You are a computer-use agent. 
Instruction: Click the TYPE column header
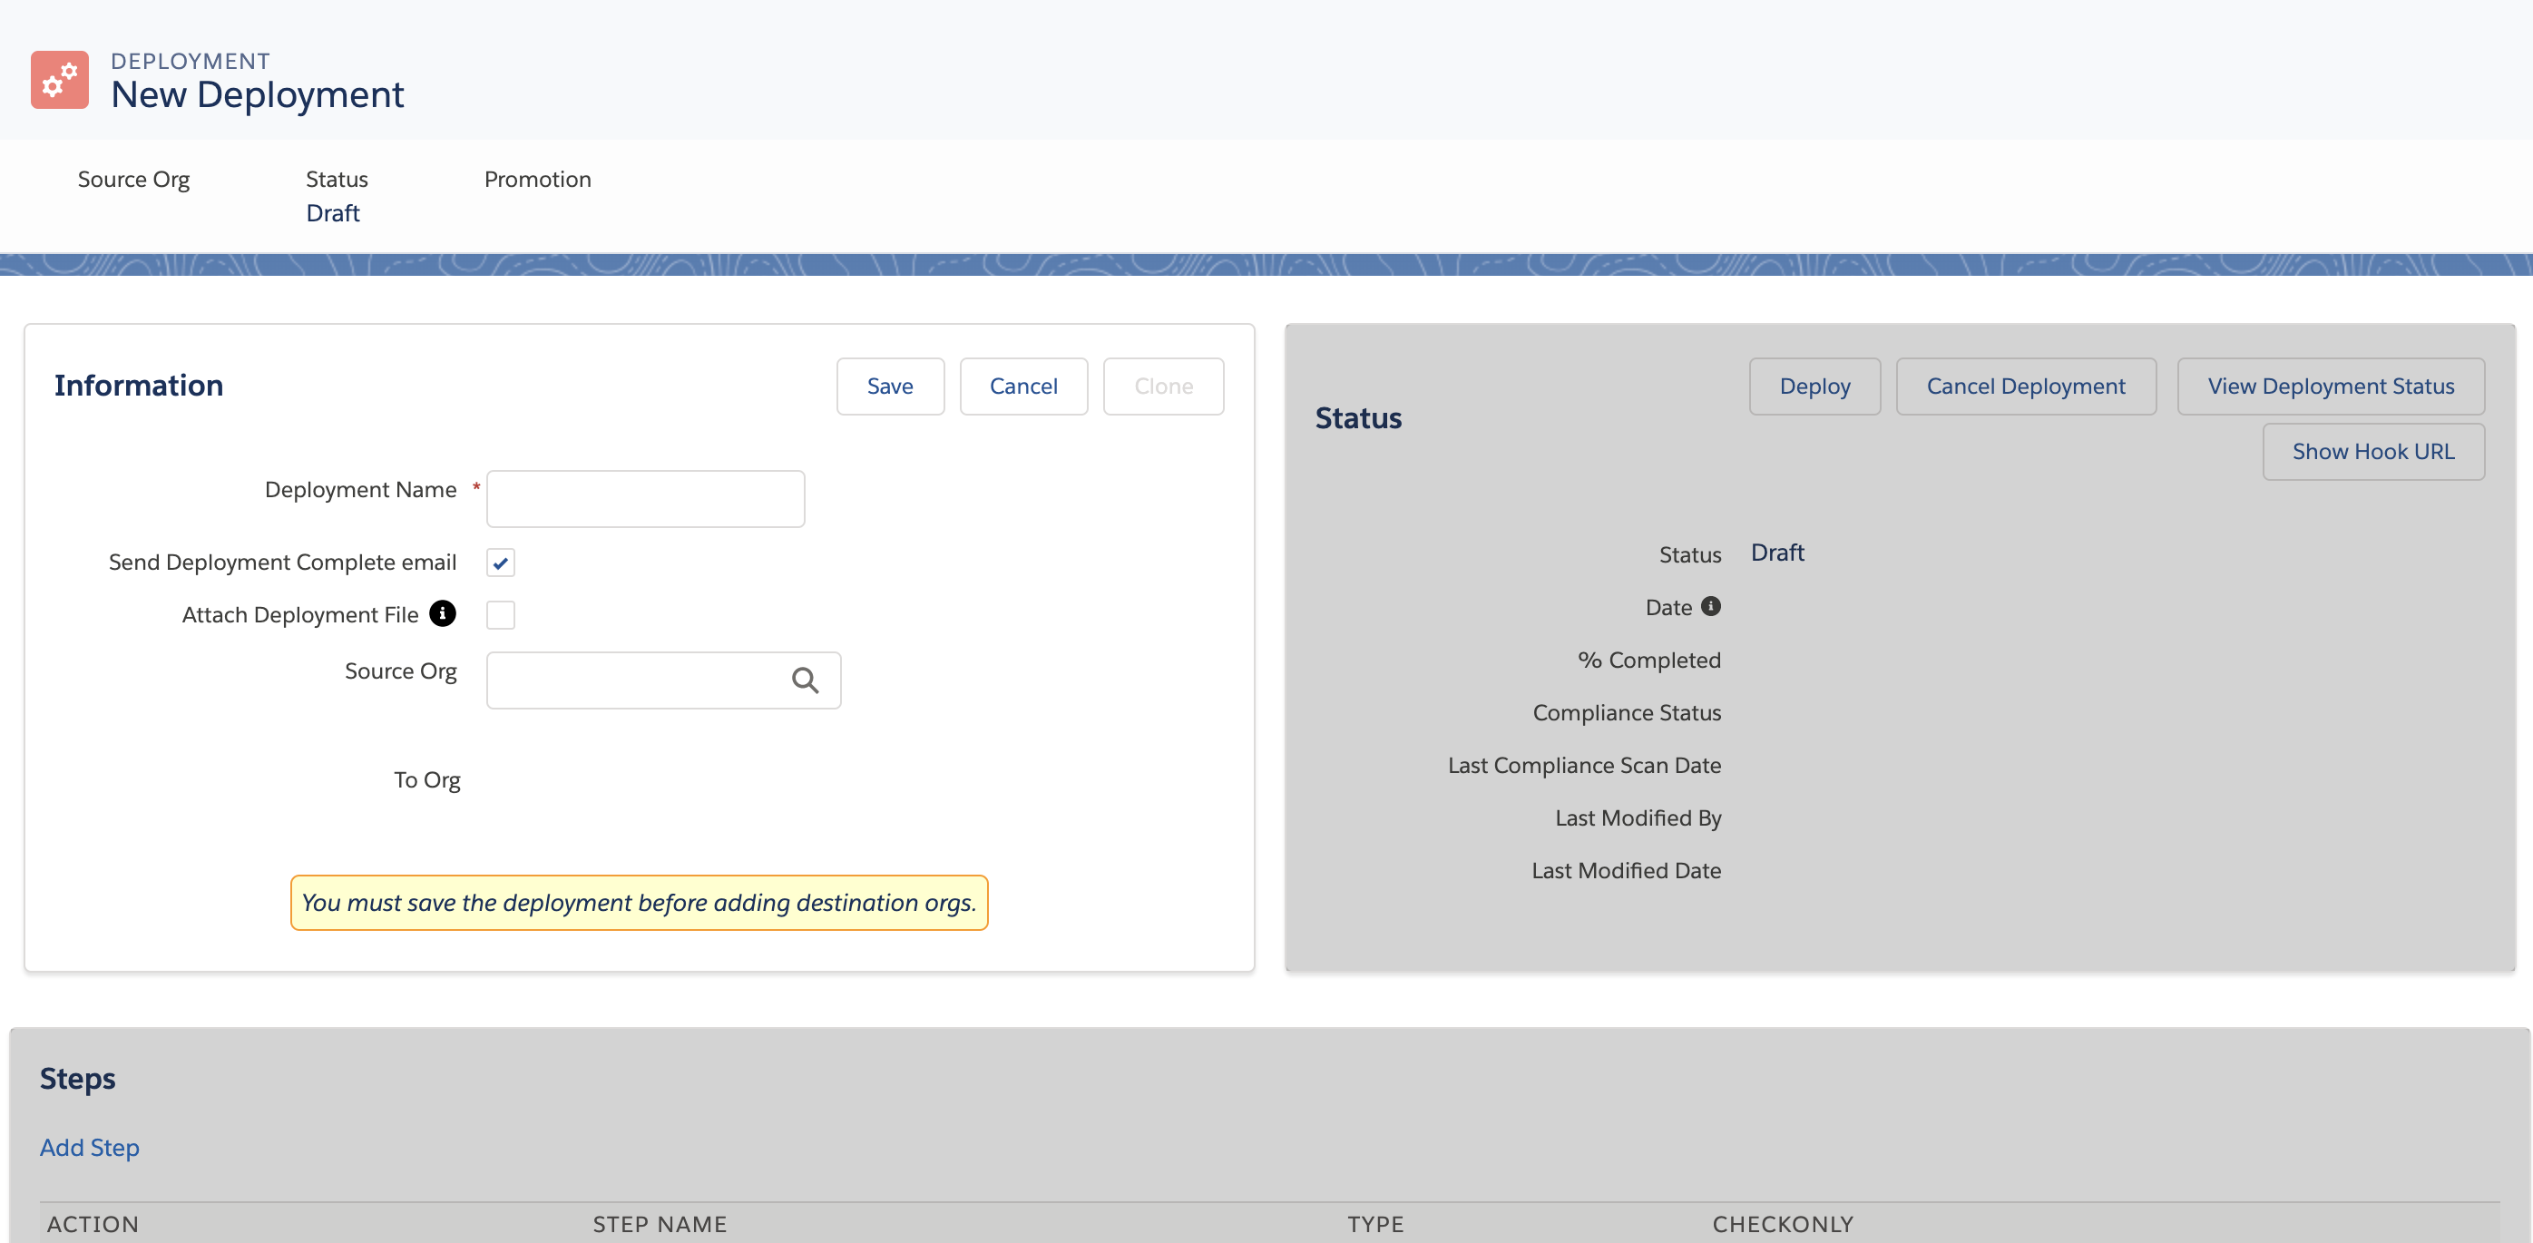1374,1224
